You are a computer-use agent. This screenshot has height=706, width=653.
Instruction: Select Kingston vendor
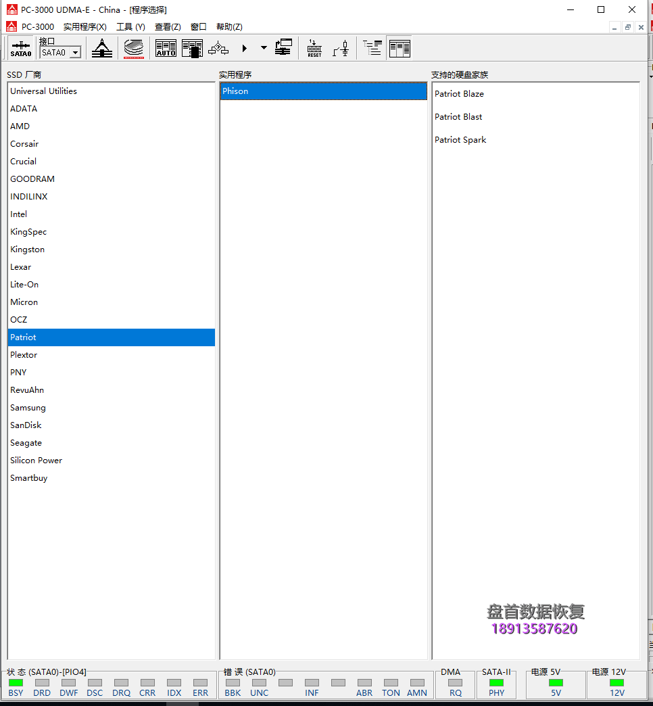[111, 249]
